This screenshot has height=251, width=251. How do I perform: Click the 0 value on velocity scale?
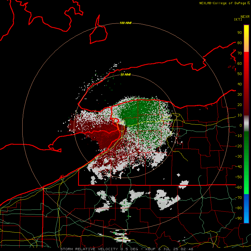241,126
